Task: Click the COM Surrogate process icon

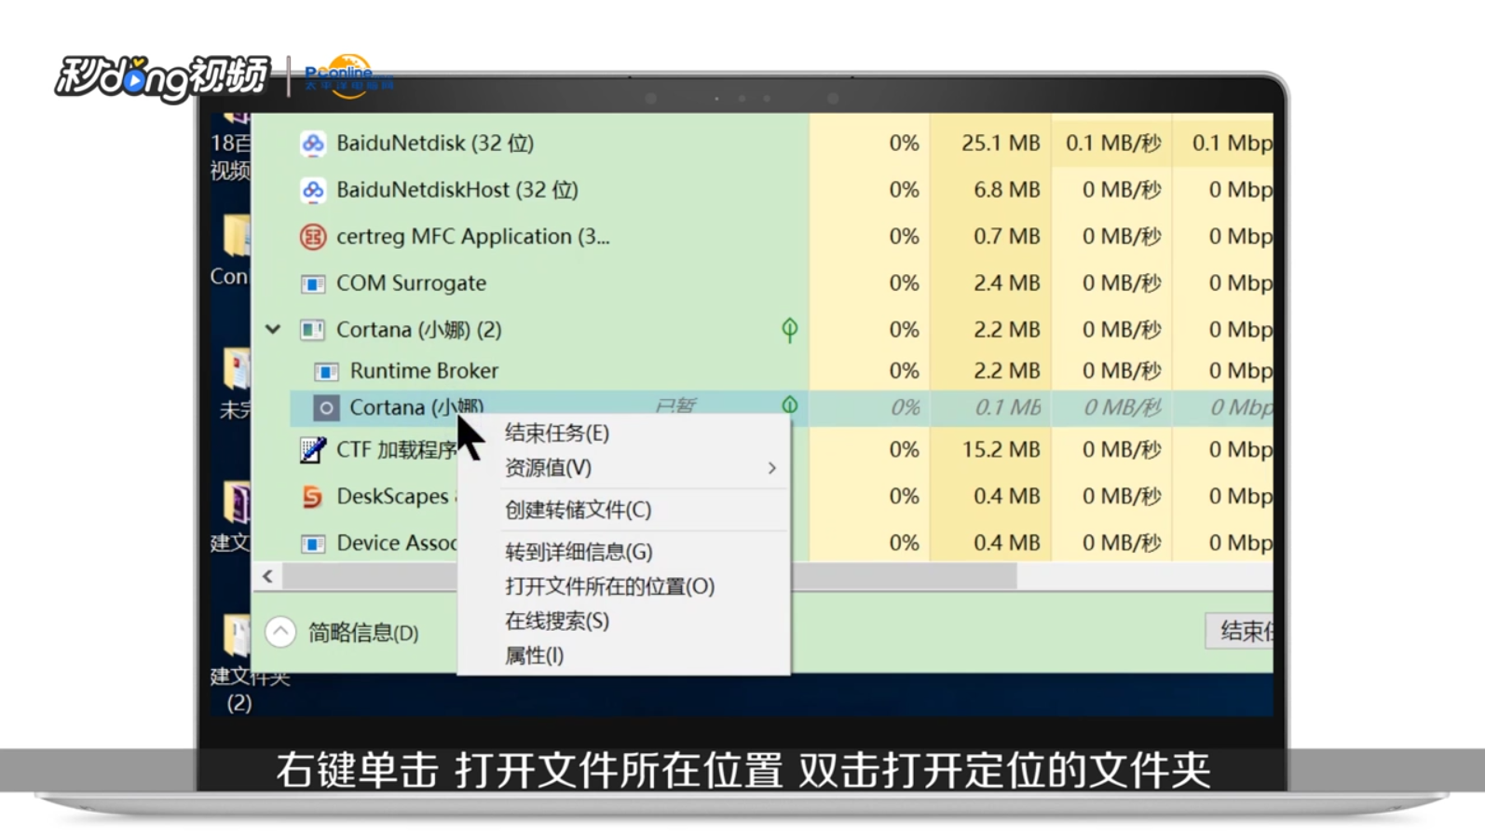Action: pyautogui.click(x=313, y=283)
